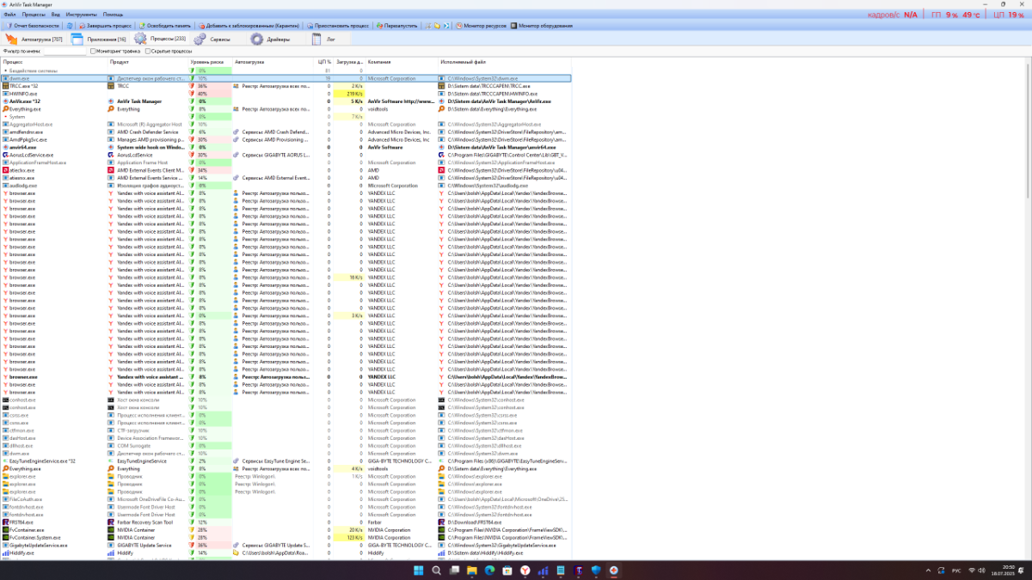Open Монитор оборудования from toolbar

[542, 26]
